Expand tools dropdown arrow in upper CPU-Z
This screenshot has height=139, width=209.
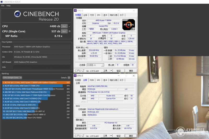click(x=111, y=71)
